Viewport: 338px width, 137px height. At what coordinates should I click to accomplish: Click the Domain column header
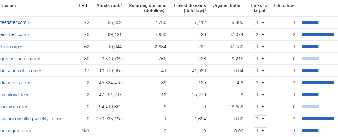pos(8,6)
